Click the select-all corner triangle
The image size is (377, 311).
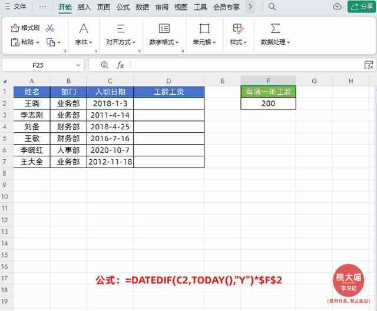pyautogui.click(x=5, y=81)
